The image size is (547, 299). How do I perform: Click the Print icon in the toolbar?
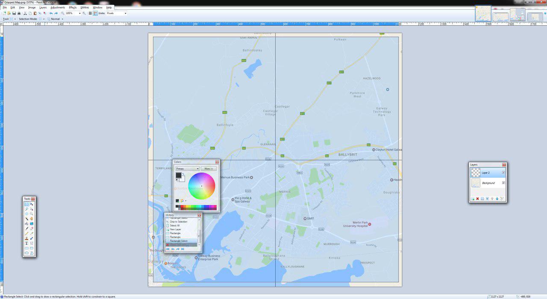[x=19, y=13]
